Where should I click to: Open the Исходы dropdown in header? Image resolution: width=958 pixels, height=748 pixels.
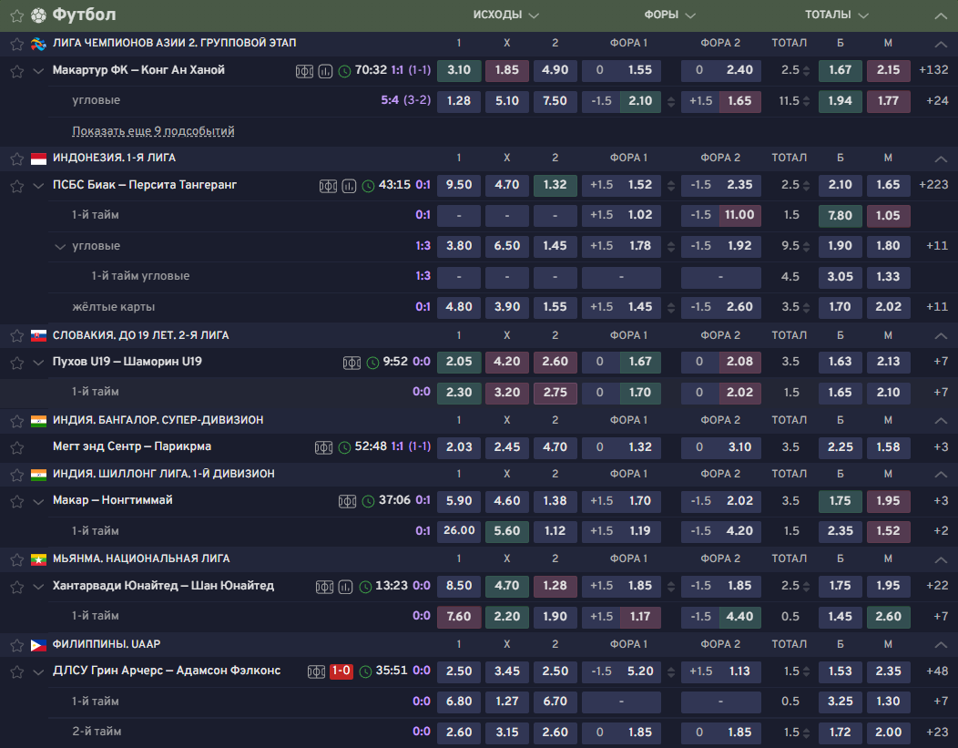coord(505,15)
